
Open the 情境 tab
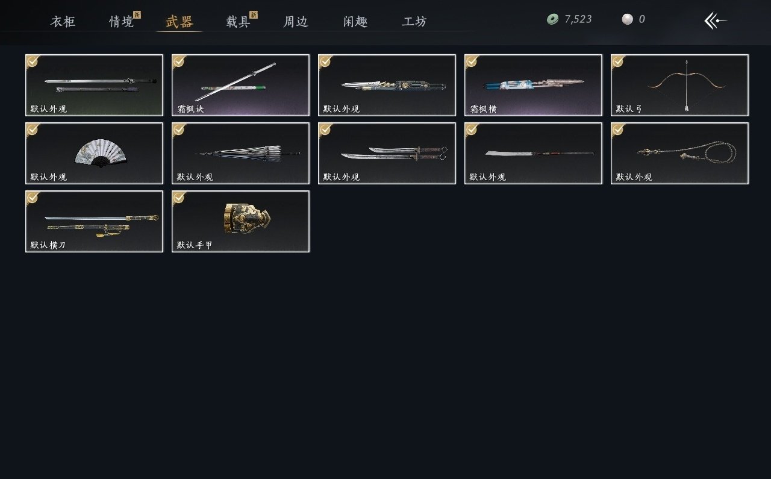[122, 22]
